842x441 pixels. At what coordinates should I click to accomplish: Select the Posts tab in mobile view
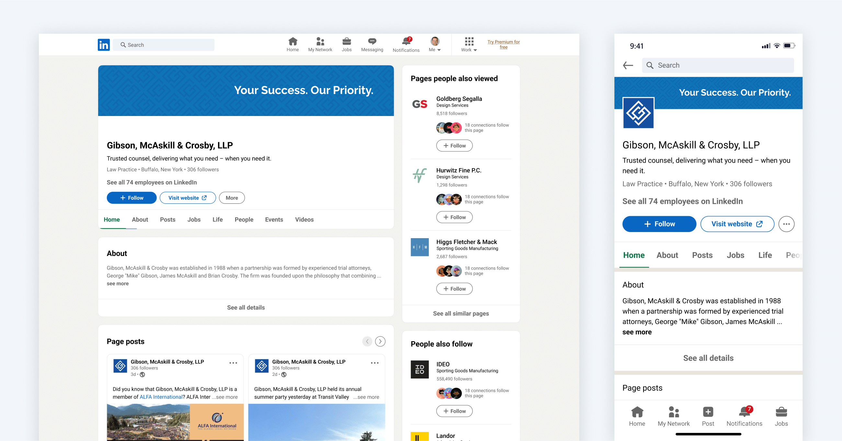tap(702, 255)
